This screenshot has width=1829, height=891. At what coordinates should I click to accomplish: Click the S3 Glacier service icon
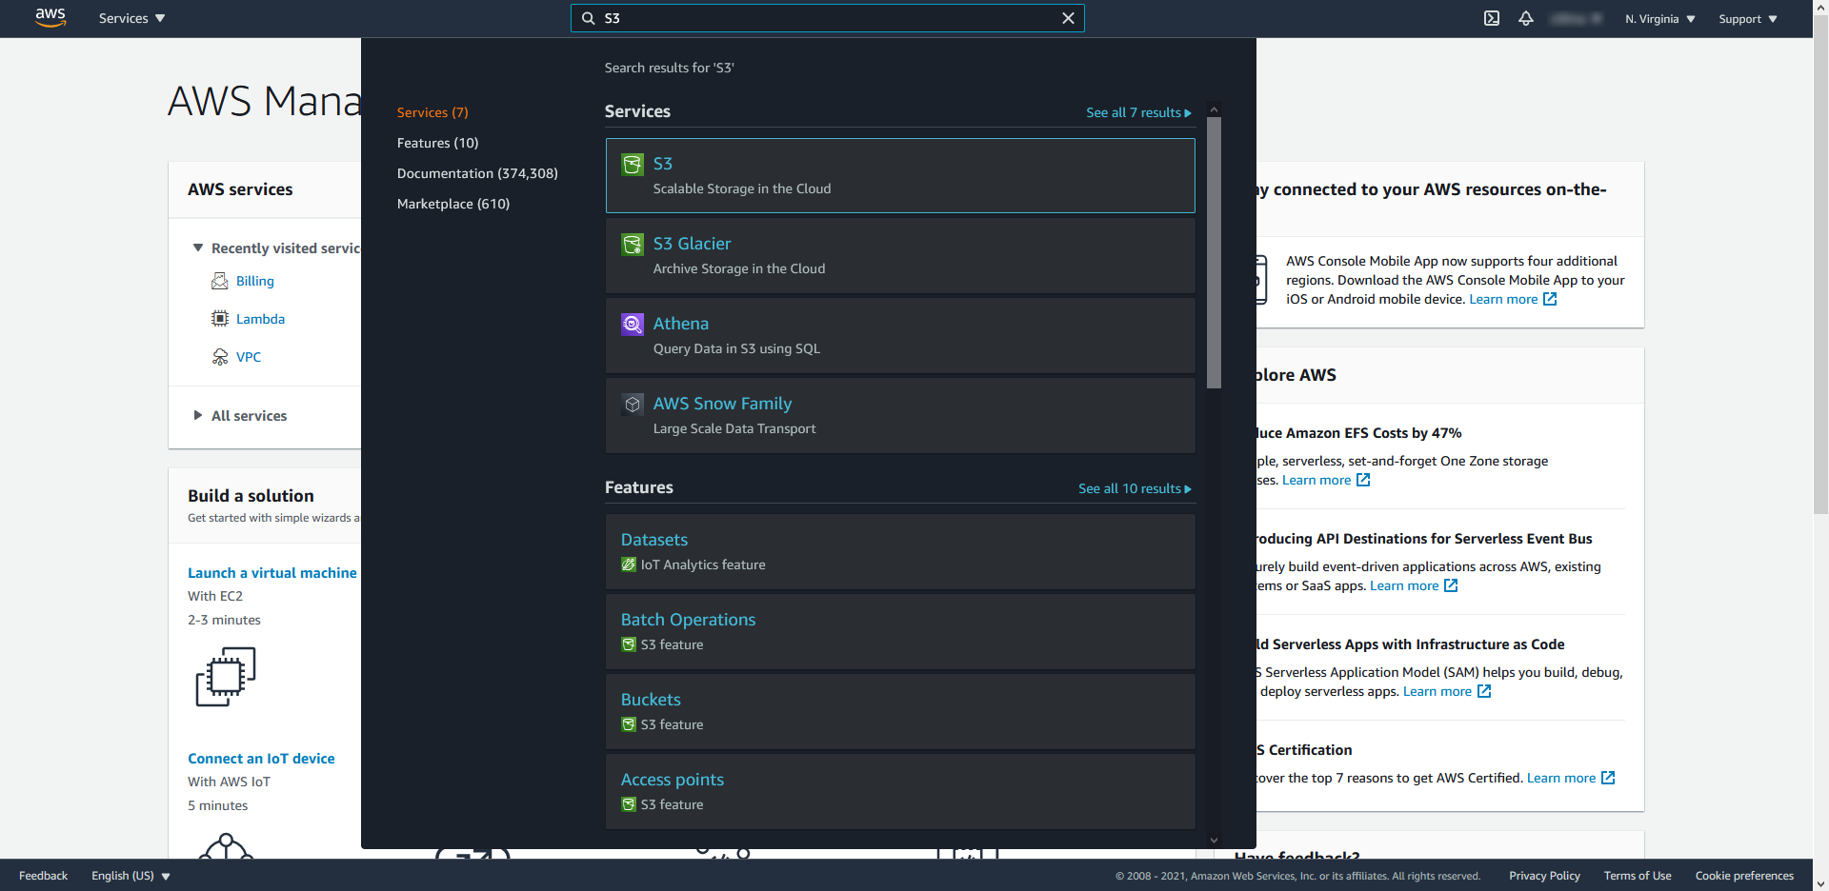[x=633, y=245]
